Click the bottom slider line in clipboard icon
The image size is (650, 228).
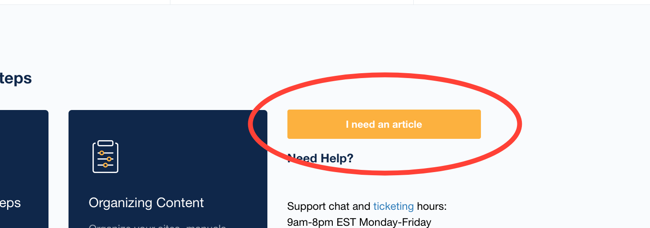click(105, 165)
